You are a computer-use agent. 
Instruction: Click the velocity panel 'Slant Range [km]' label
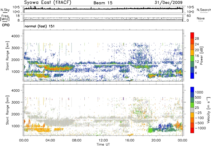[7, 110]
